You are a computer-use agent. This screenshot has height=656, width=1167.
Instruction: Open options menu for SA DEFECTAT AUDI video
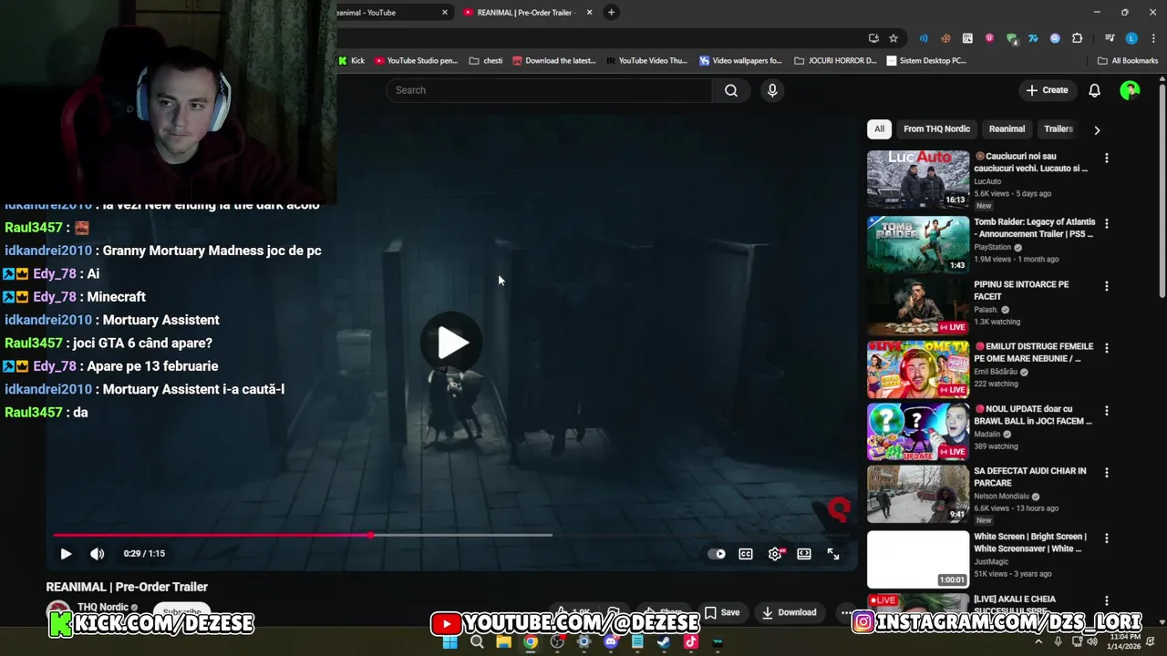click(1107, 473)
